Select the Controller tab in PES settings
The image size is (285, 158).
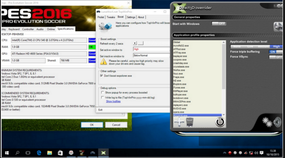click(28, 29)
